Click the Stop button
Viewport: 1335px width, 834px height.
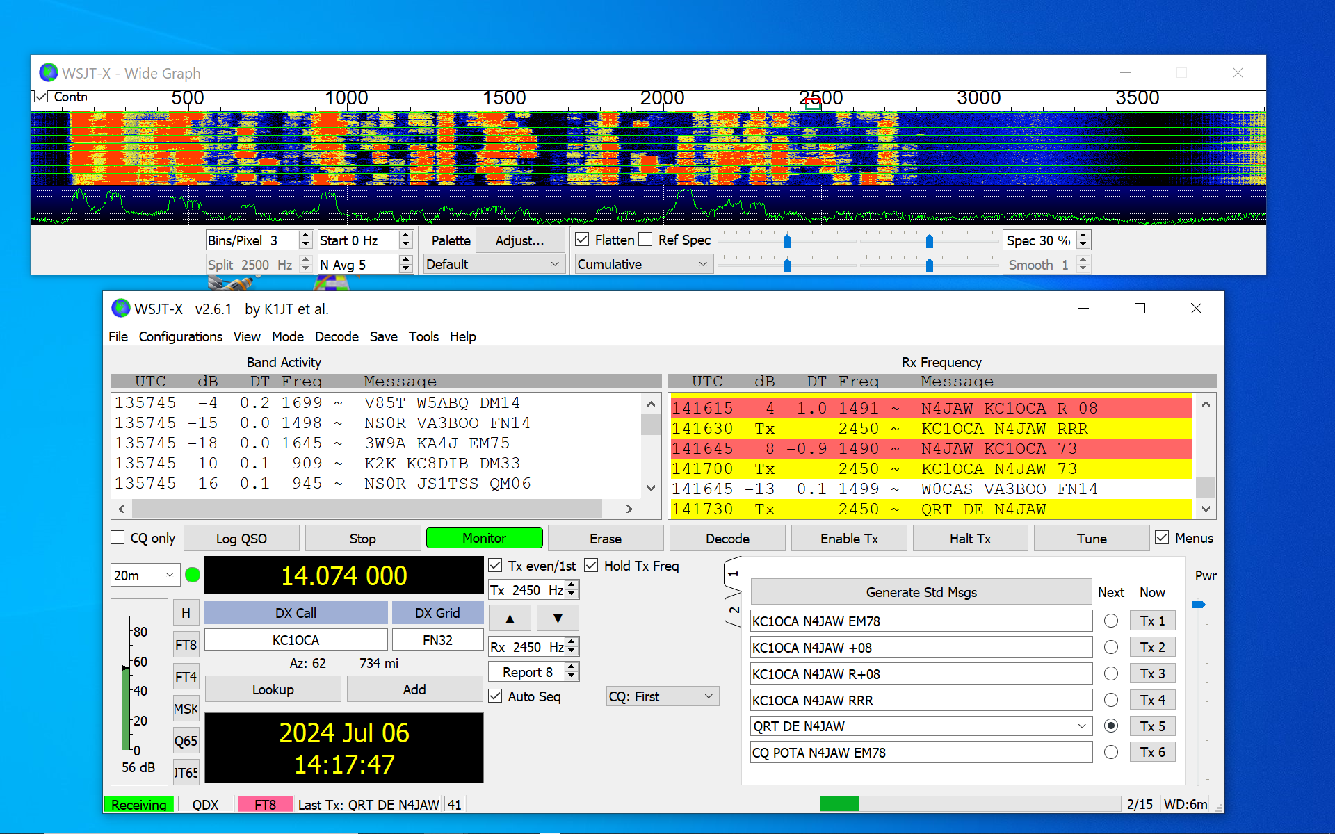click(x=362, y=539)
